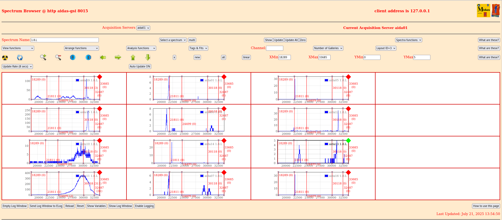Click the red diamond on the aida15 plot
This screenshot has height=220, width=502.
pyautogui.click(x=100, y=109)
